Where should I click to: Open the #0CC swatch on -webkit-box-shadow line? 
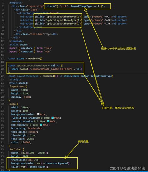tap(52, 118)
